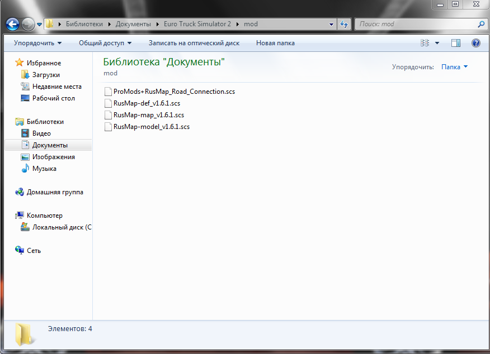Refresh the folder view
490x354 pixels.
(x=344, y=24)
